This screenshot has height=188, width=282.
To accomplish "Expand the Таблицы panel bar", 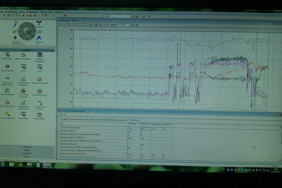I will (x=27, y=156).
